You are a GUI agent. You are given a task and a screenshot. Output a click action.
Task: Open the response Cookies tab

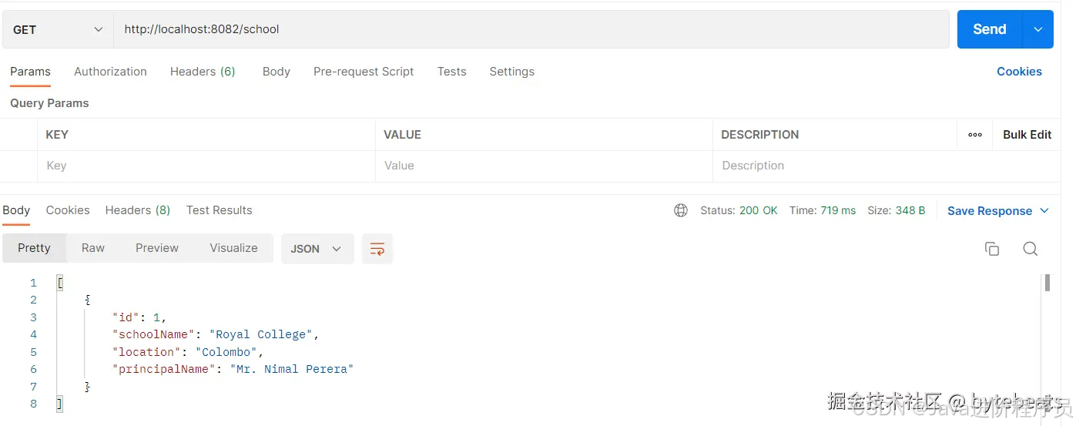coord(68,210)
